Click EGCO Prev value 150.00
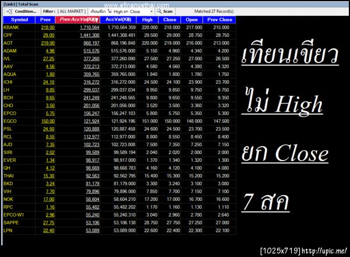 [48, 121]
